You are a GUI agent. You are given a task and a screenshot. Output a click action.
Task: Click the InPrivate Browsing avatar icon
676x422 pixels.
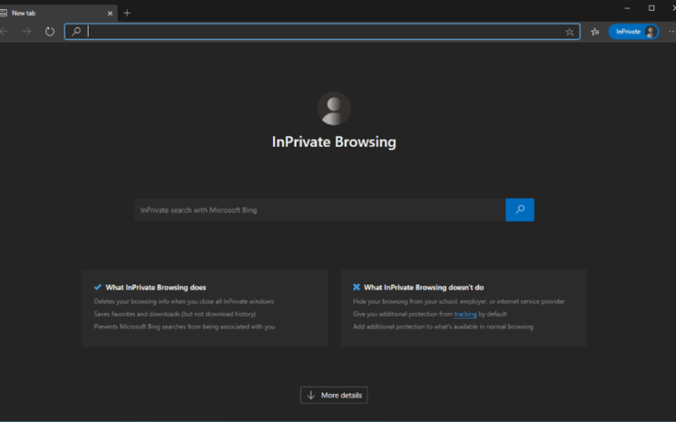click(x=334, y=109)
